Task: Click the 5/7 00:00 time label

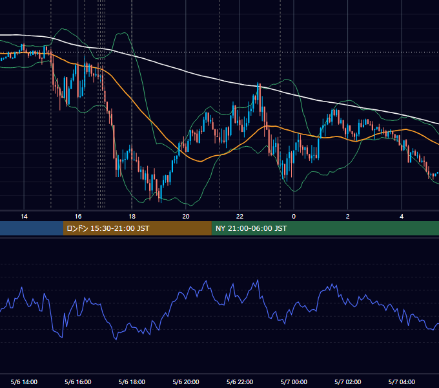Action: pos(294,382)
